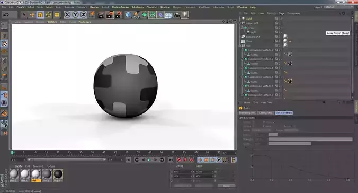Image resolution: width=358 pixels, height=193 pixels.
Task: Toggle visibility dots of Background object
Action: point(279,37)
